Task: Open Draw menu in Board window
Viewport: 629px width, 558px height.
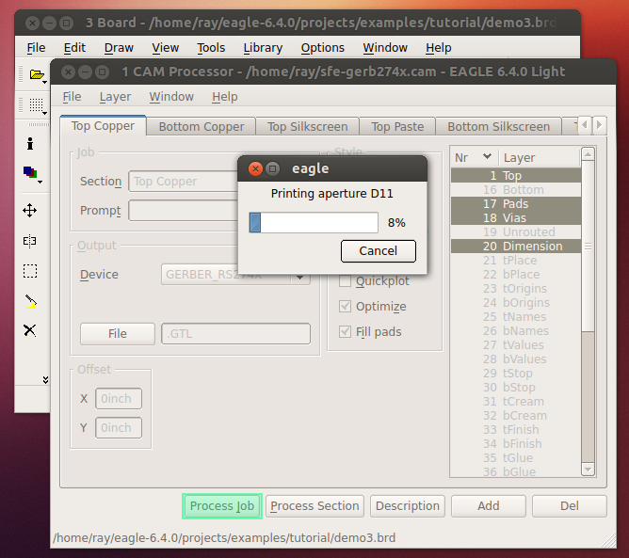Action: [119, 48]
